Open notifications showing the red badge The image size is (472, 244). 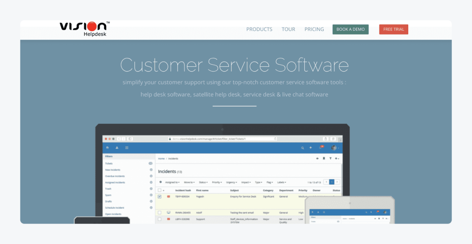321,147
